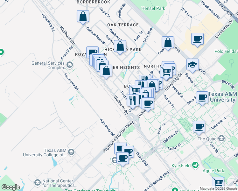Viewport: 238px width, 191px height.
Task: Open the coffee cup marker near Lubbock St
Action: 199,128
